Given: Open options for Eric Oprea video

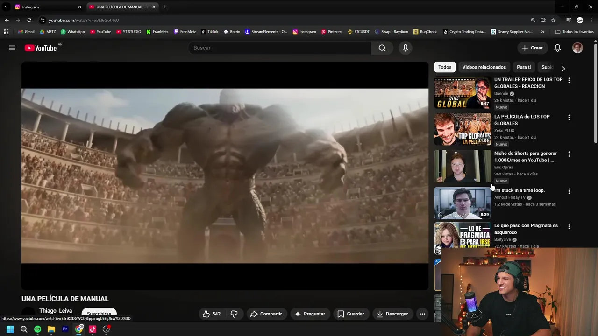Looking at the screenshot, I should pos(569,154).
